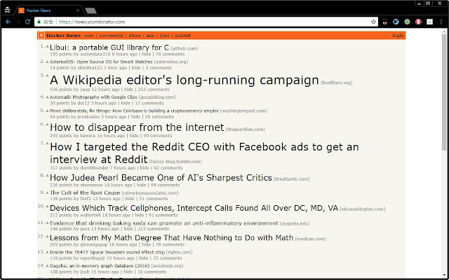The height and width of the screenshot is (280, 449).
Task: Reload the page with refresh icon
Action: click(27, 22)
